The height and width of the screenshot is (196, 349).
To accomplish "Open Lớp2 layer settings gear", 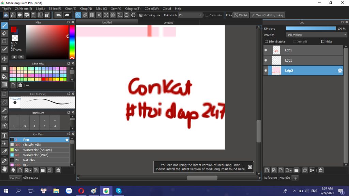I will (340, 71).
